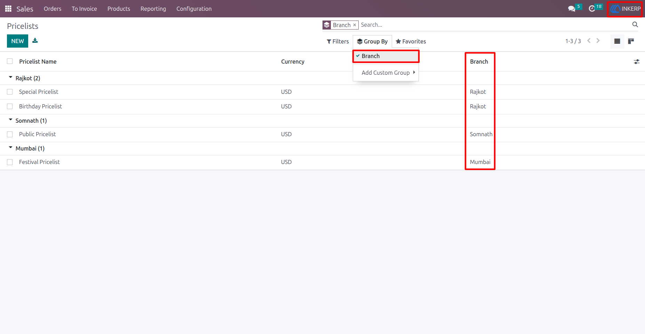Open the Products menu

pyautogui.click(x=119, y=9)
